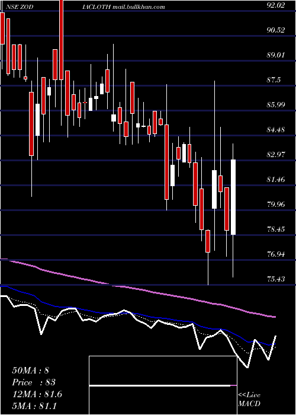
Task: Click the 81.46 price axis label
Action: click(x=276, y=180)
